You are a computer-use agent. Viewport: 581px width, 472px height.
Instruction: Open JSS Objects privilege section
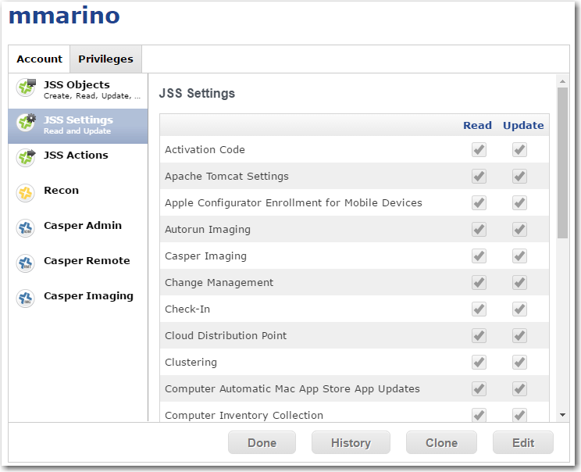78,91
